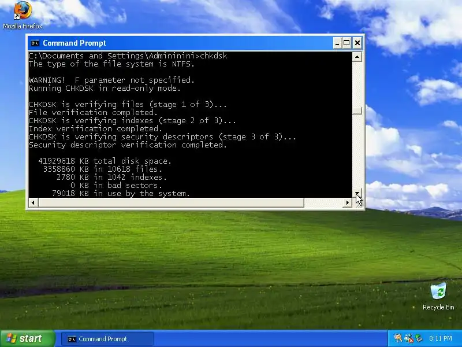
Task: Click the 8:11 PM taskbar clock
Action: 441,338
